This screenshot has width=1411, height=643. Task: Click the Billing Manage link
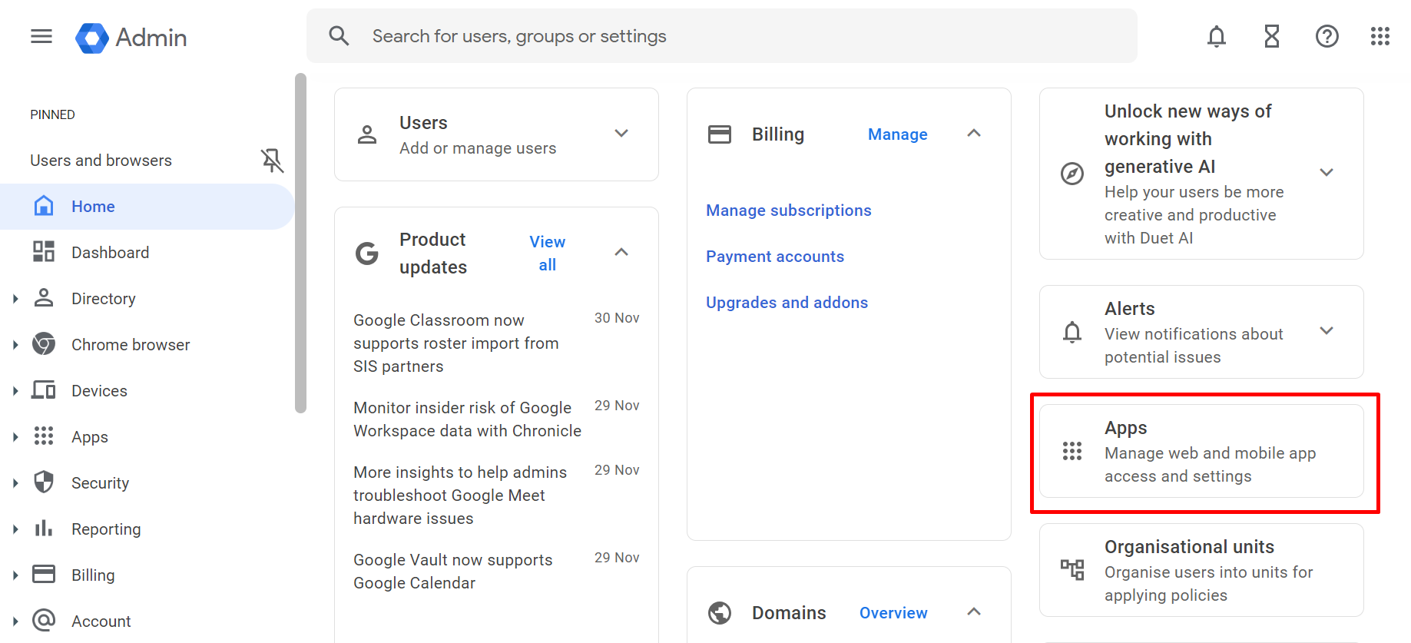point(897,134)
